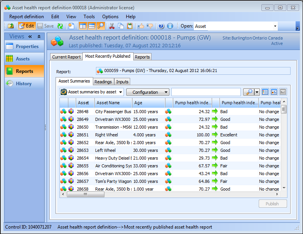Open the History view in sidebar
Image resolution: width=303 pixels, height=234 pixels.
point(24,84)
